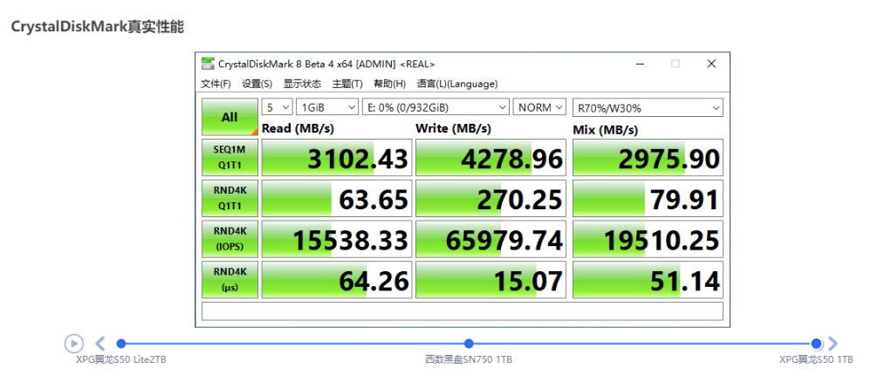878x382 pixels.
Task: Open the NORM test mode dropdown
Action: tap(540, 107)
